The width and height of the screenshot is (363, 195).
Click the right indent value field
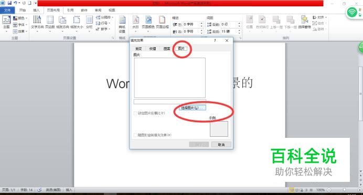(191, 31)
